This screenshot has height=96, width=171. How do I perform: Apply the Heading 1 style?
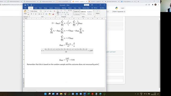pyautogui.click(x=90, y=13)
